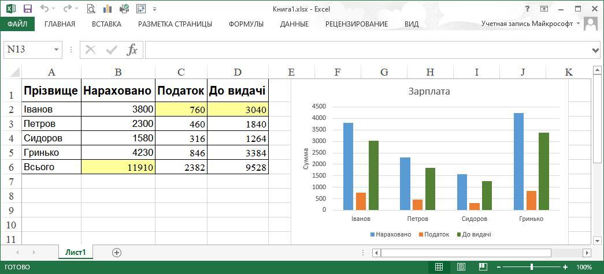
Task: Click orange Податок legend entry
Action: click(434, 234)
